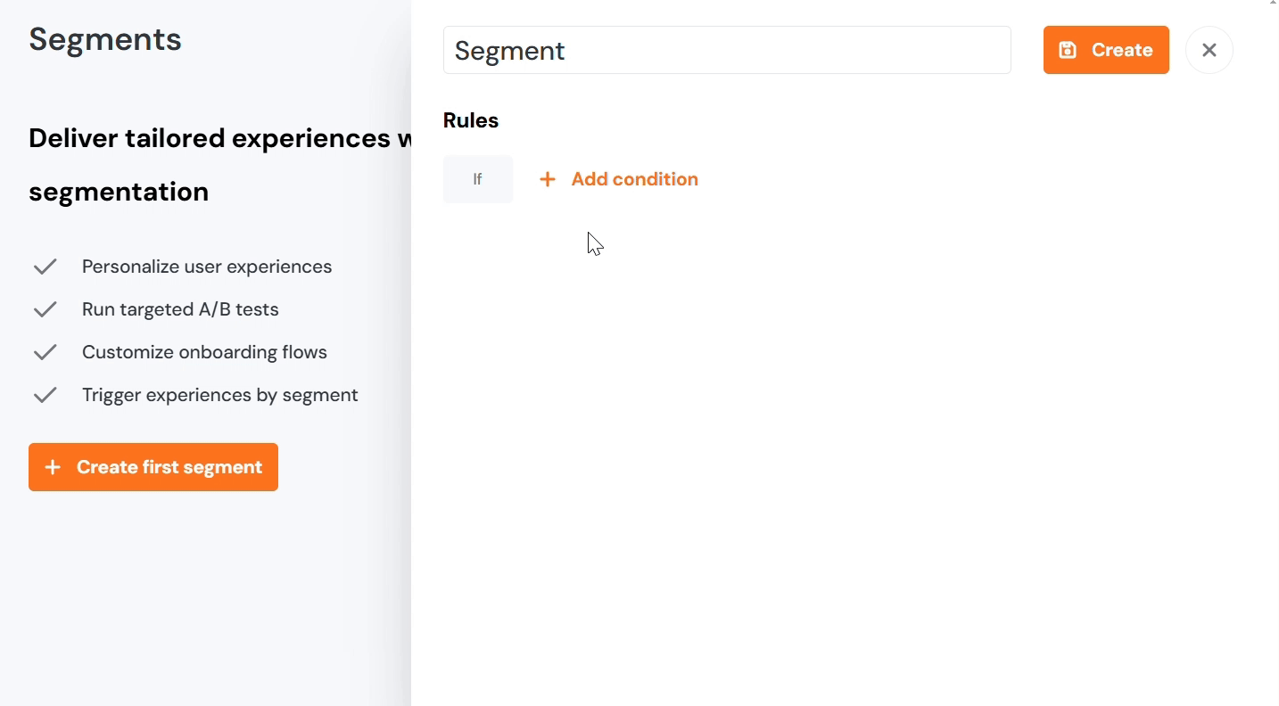Click the checkmark by Trigger experiences by segment
Image resolution: width=1279 pixels, height=706 pixels.
[x=45, y=395]
